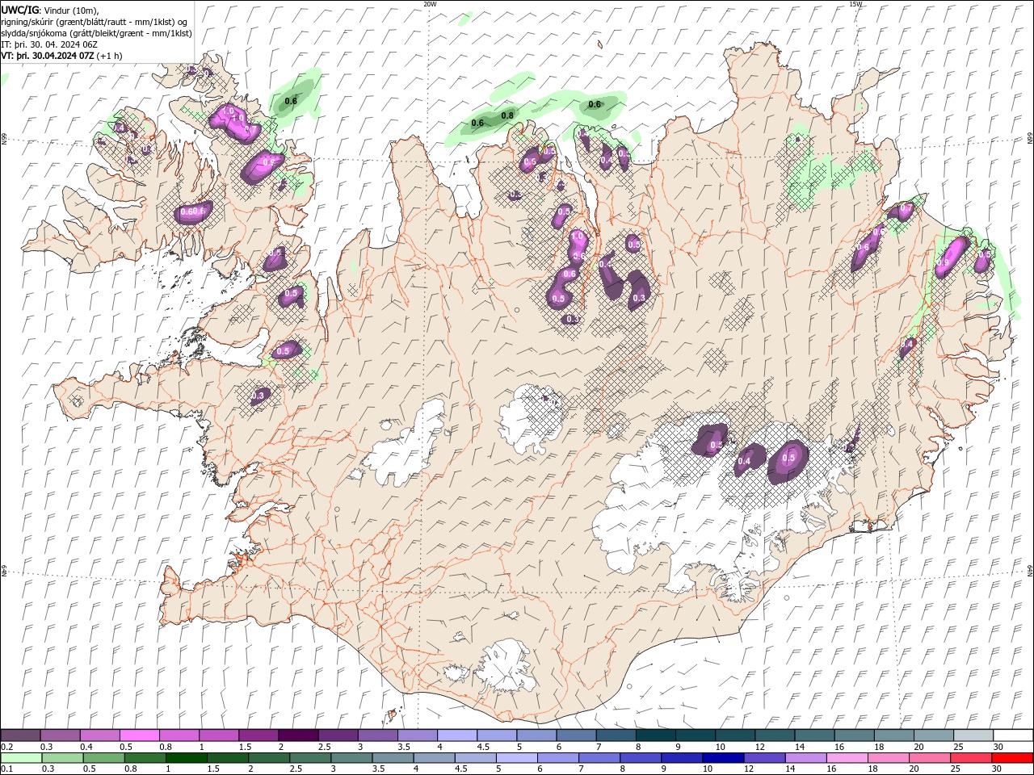Click the "15W" longitude label

point(855,4)
